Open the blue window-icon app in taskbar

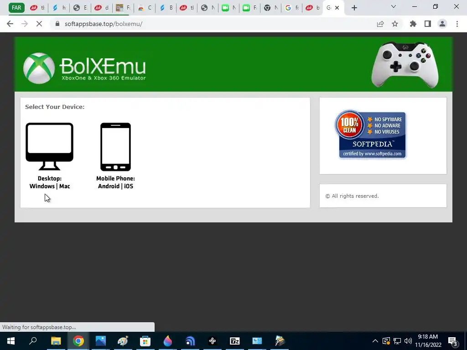pyautogui.click(x=257, y=341)
